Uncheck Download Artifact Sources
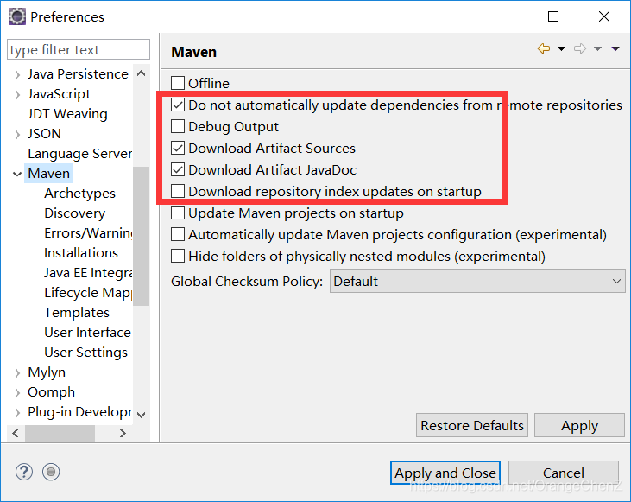This screenshot has height=502, width=631. pos(178,148)
